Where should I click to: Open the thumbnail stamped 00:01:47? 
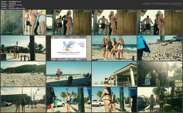pos(69,22)
